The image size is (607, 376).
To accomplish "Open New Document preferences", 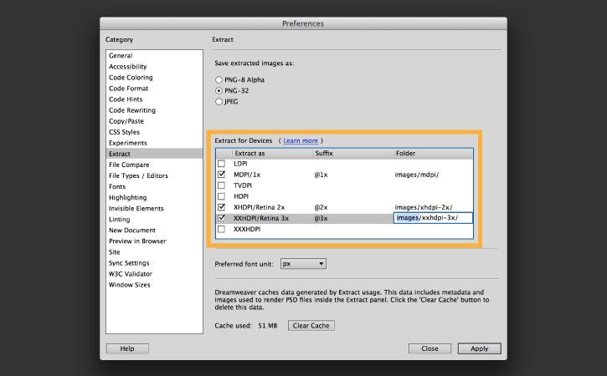I will coord(154,230).
